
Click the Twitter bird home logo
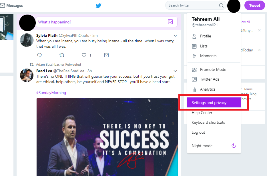pyautogui.click(x=98, y=6)
